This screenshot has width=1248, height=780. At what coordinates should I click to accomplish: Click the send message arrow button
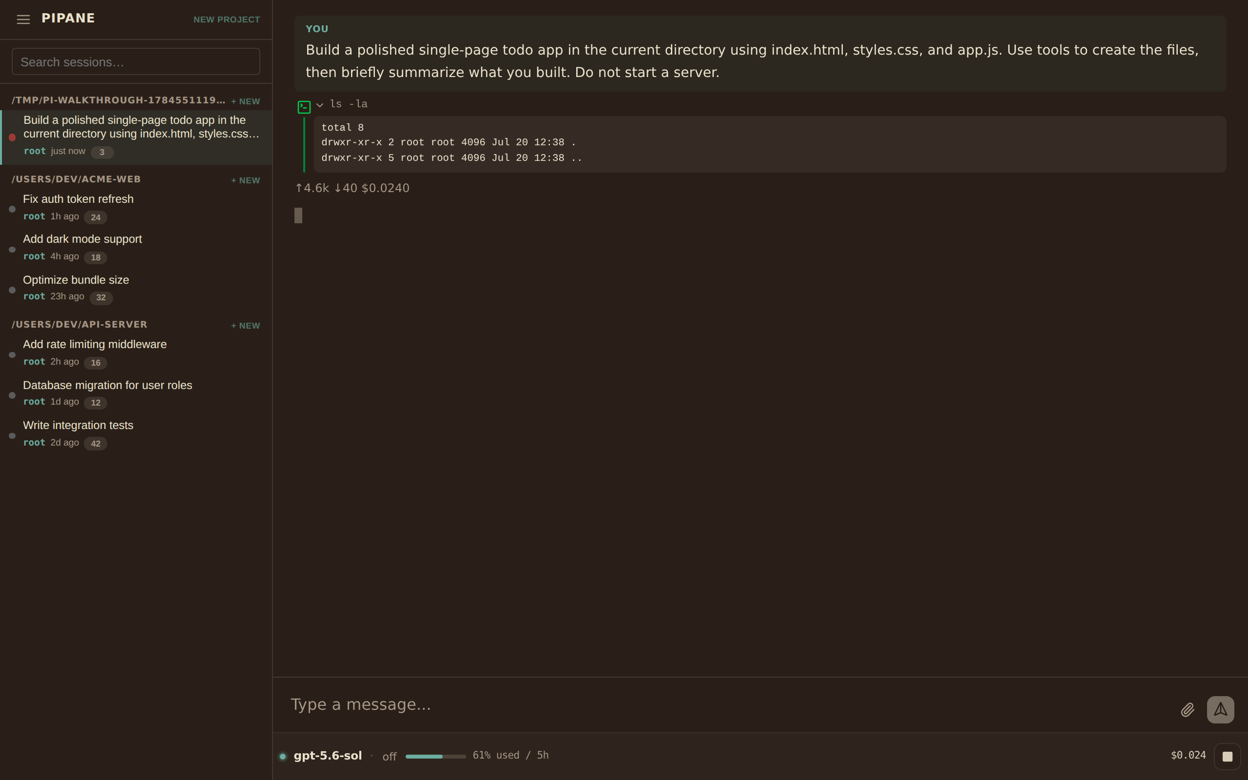tap(1220, 710)
